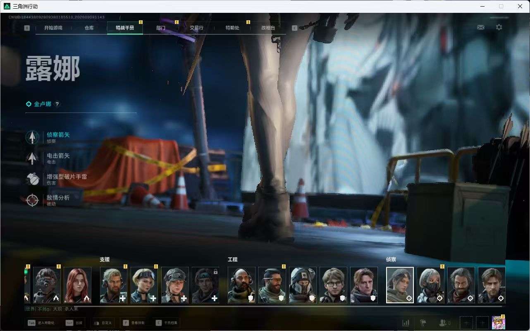Click the second empty squad slot plus
530x331 pixels.
pyautogui.click(x=482, y=323)
